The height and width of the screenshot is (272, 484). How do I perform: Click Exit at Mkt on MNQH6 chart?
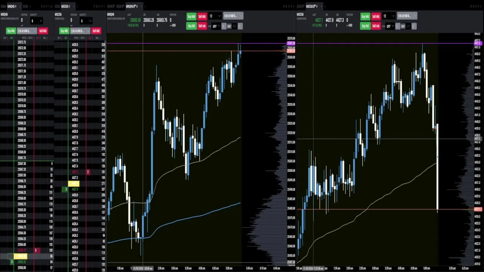(231, 16)
